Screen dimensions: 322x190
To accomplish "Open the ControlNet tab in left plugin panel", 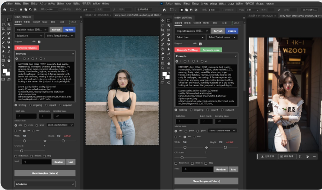I will tap(36, 22).
